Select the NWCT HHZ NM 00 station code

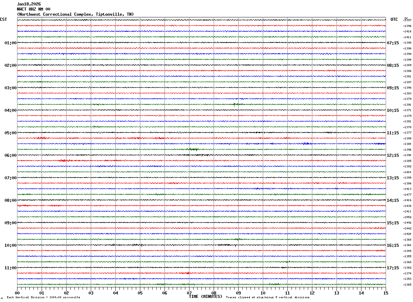coord(33,9)
